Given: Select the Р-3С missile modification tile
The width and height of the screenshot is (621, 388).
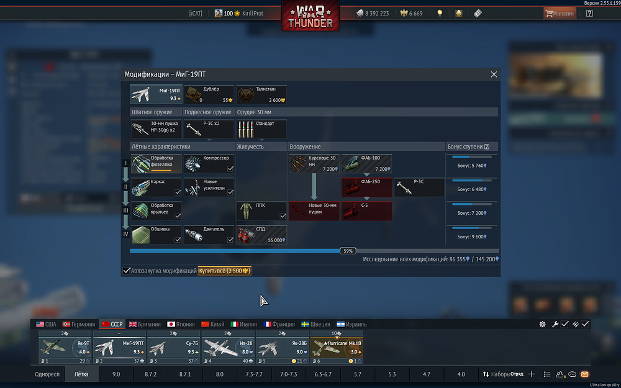Looking at the screenshot, I should [x=419, y=187].
